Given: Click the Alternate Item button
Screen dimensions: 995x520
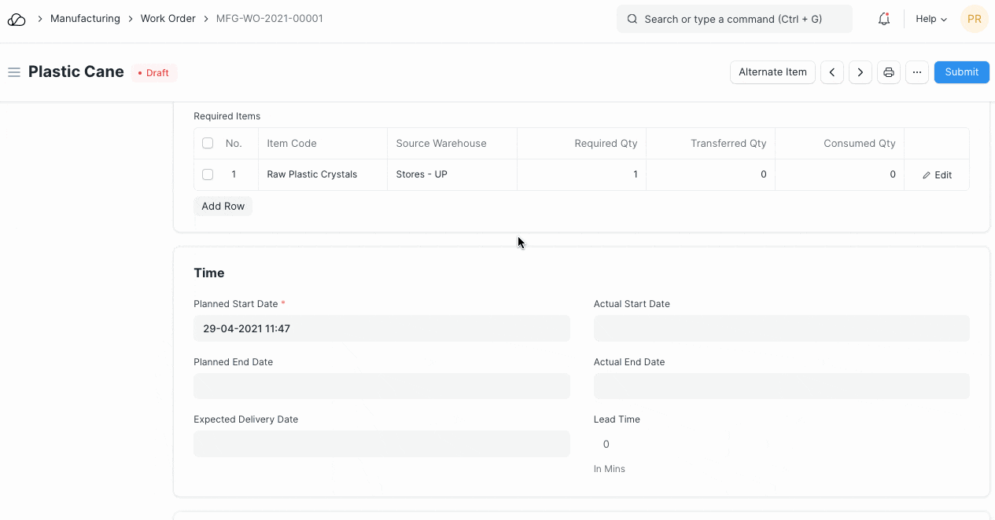Looking at the screenshot, I should tap(772, 72).
